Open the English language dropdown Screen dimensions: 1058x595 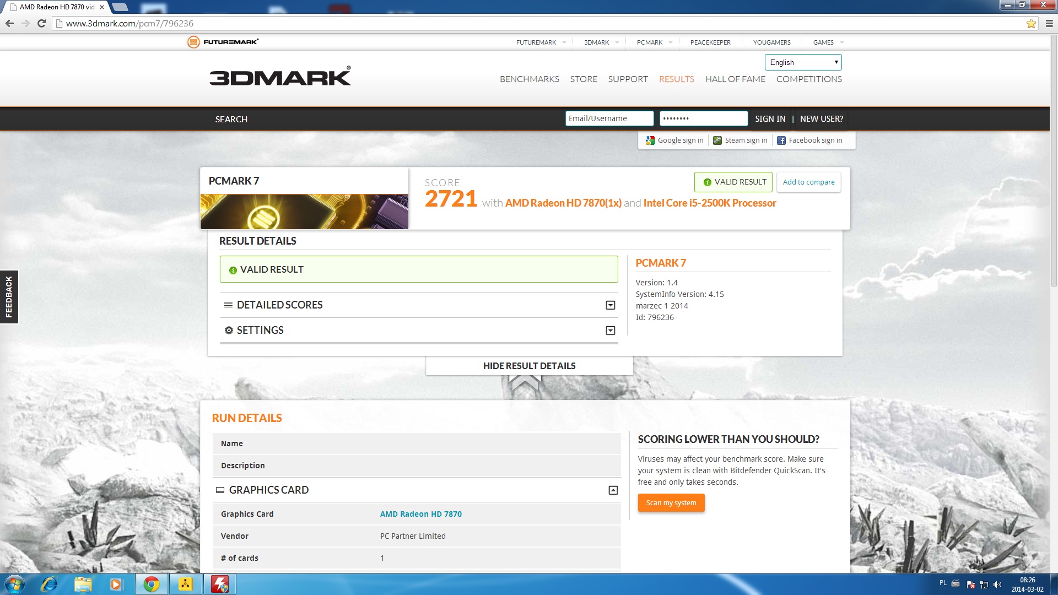803,62
